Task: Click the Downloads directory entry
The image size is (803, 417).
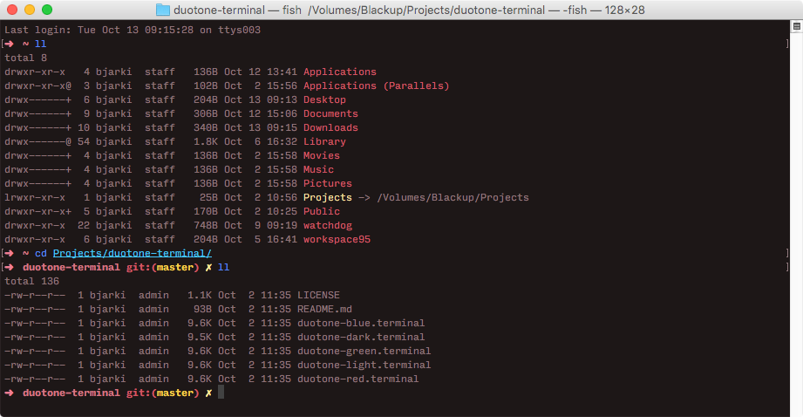Action: pyautogui.click(x=330, y=127)
